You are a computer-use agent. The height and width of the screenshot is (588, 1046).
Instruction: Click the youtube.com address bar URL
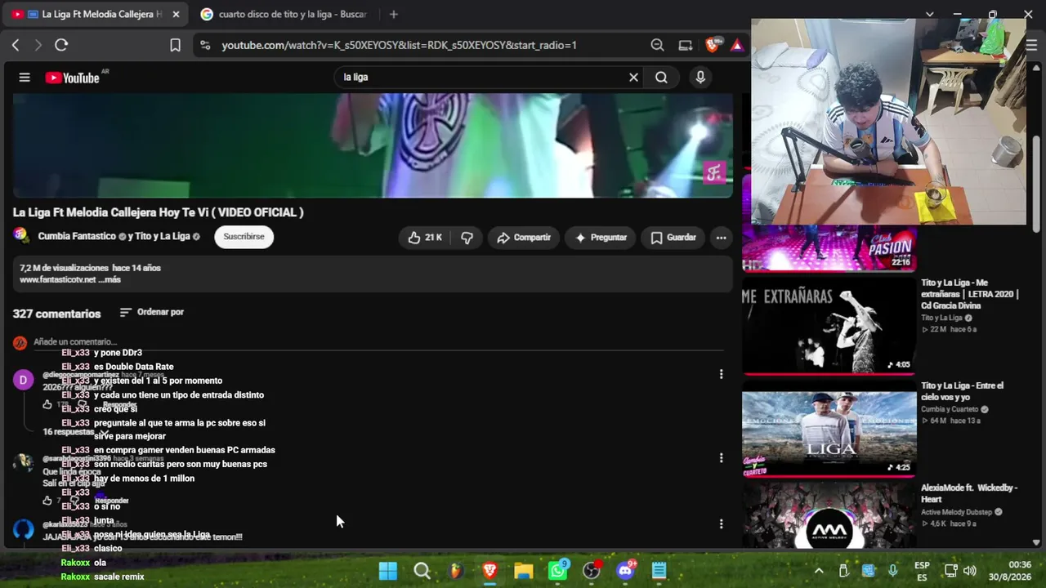coord(399,45)
